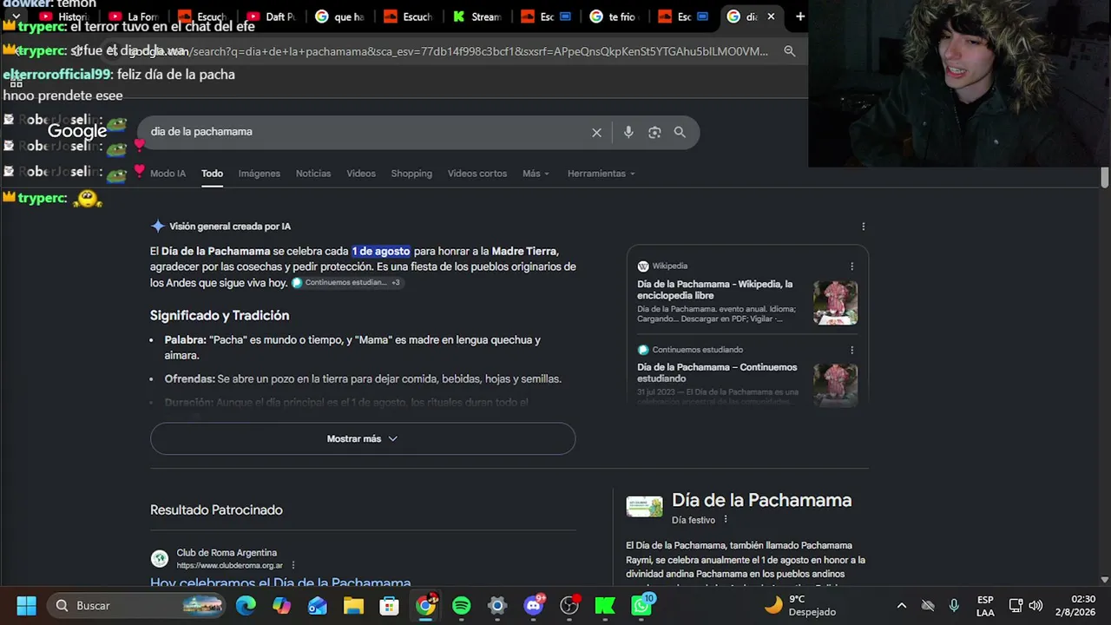Click the page vertical scrollbar thumb

[1104, 176]
